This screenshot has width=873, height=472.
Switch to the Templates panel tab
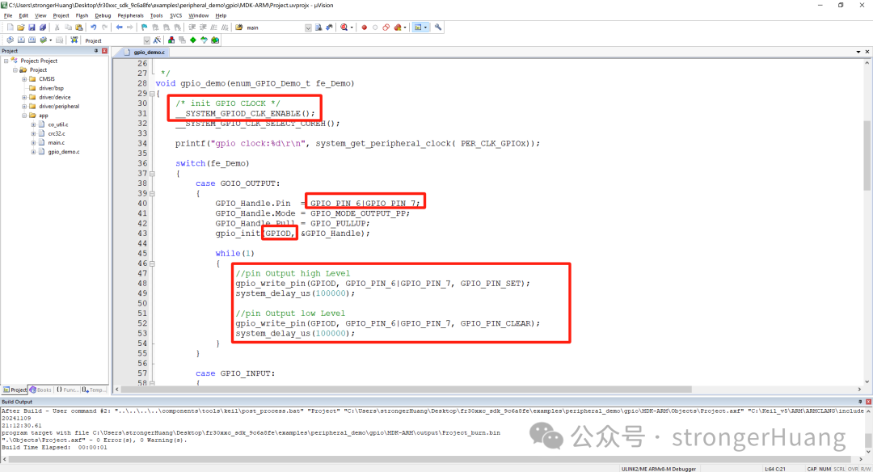(x=94, y=390)
